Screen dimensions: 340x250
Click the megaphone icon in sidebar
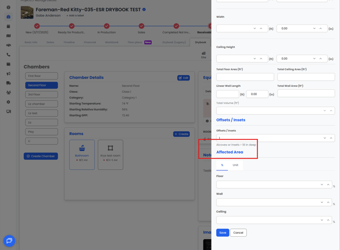click(x=9, y=74)
